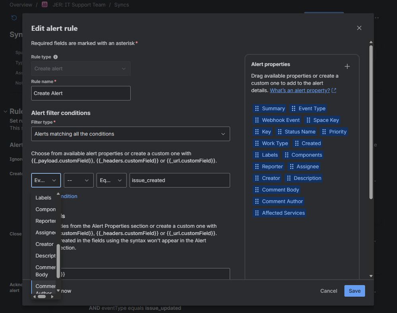Image resolution: width=397 pixels, height=313 pixels.
Task: Click dropdown list scroll down arrow
Action: pos(58,291)
